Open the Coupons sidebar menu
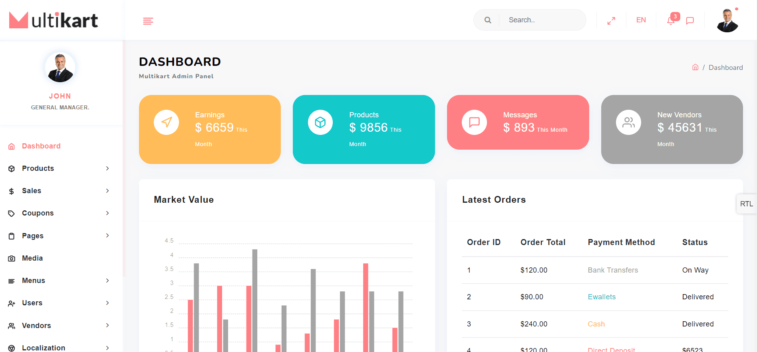The height and width of the screenshot is (352, 757). click(x=38, y=213)
